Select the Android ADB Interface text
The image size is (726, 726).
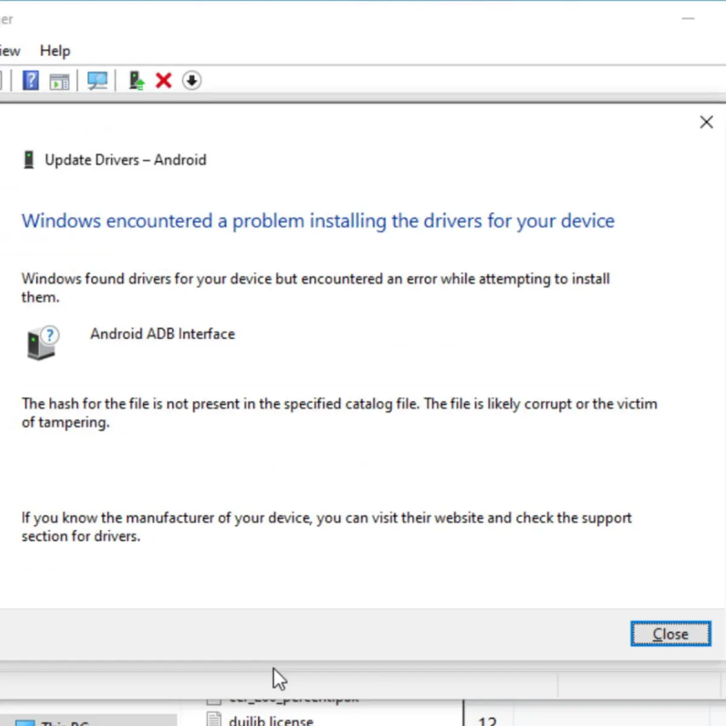(x=162, y=334)
